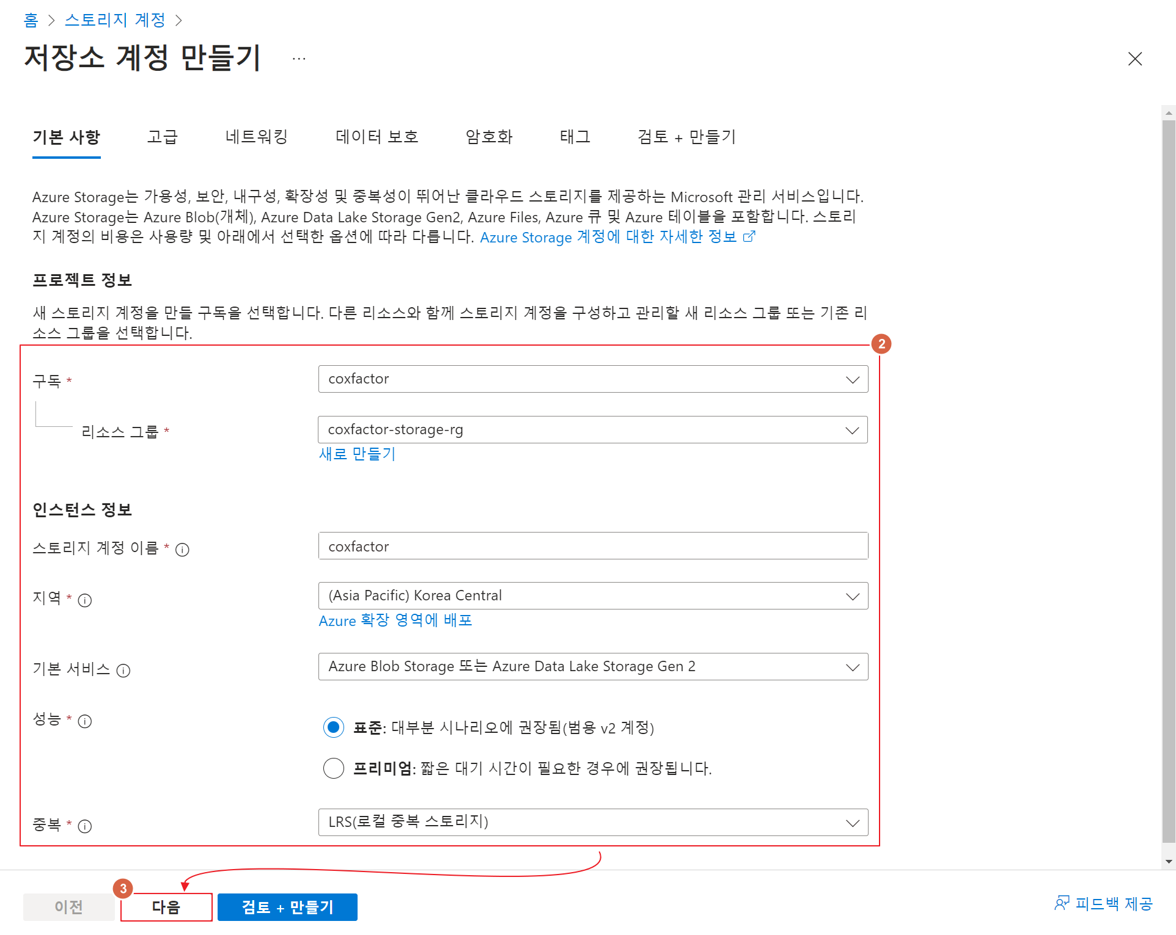Screen dimensions: 1176x935
Task: Click the ellipsis more options icon
Action: coord(299,59)
